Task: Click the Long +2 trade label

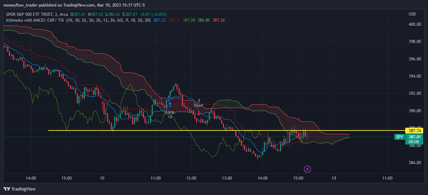Action: [x=170, y=114]
